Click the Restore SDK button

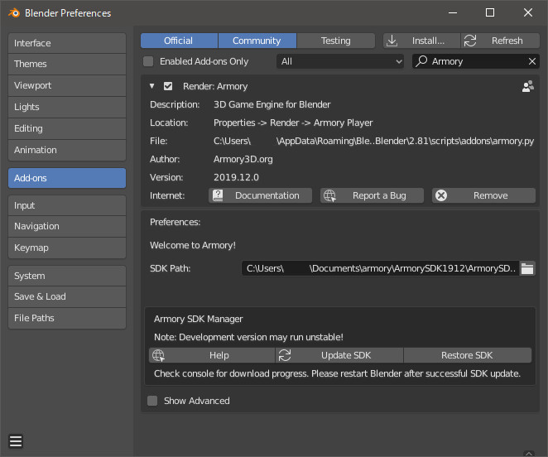pyautogui.click(x=468, y=355)
